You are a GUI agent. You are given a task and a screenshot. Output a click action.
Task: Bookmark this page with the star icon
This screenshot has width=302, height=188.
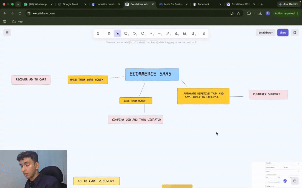pyautogui.click(x=238, y=13)
